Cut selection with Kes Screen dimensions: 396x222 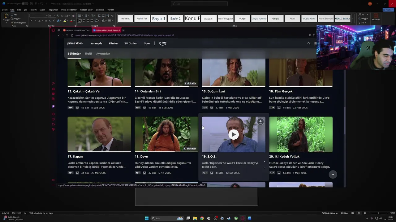coord(14,14)
